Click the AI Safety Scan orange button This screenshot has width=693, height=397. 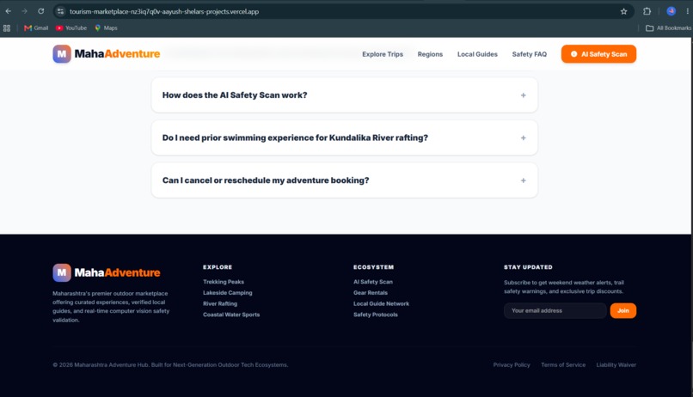pyautogui.click(x=598, y=54)
